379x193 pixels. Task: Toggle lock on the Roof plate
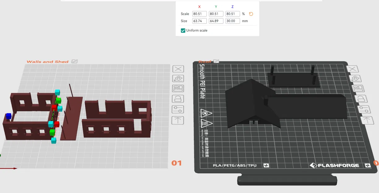361,99
